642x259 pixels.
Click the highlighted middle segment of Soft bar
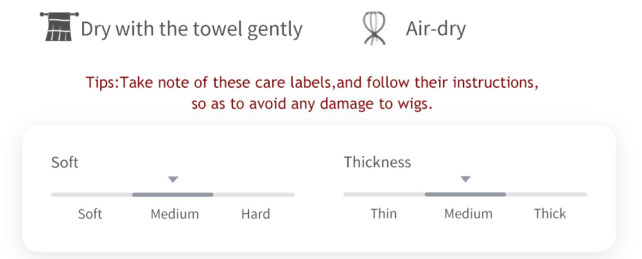pyautogui.click(x=173, y=195)
